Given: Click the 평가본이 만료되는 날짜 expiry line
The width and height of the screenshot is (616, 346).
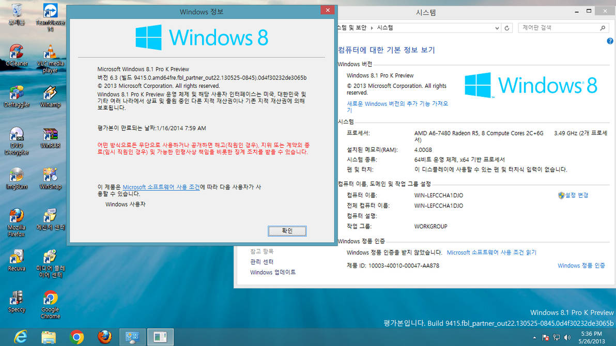Looking at the screenshot, I should [x=151, y=128].
